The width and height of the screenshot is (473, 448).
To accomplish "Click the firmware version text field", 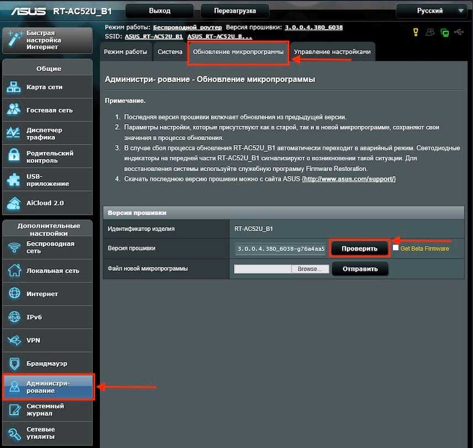I will pos(280,249).
